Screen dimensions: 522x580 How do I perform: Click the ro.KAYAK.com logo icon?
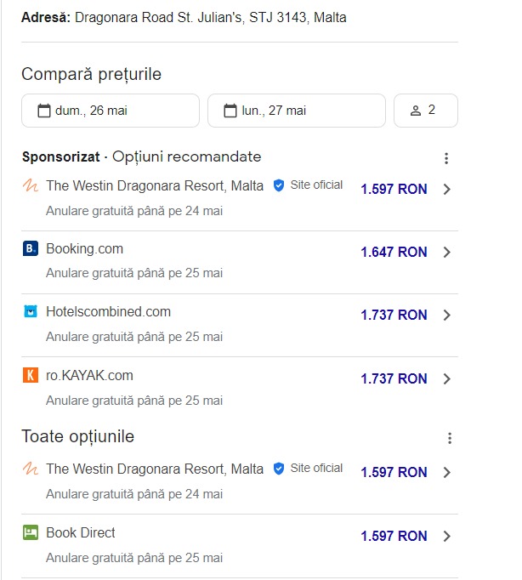click(x=31, y=375)
